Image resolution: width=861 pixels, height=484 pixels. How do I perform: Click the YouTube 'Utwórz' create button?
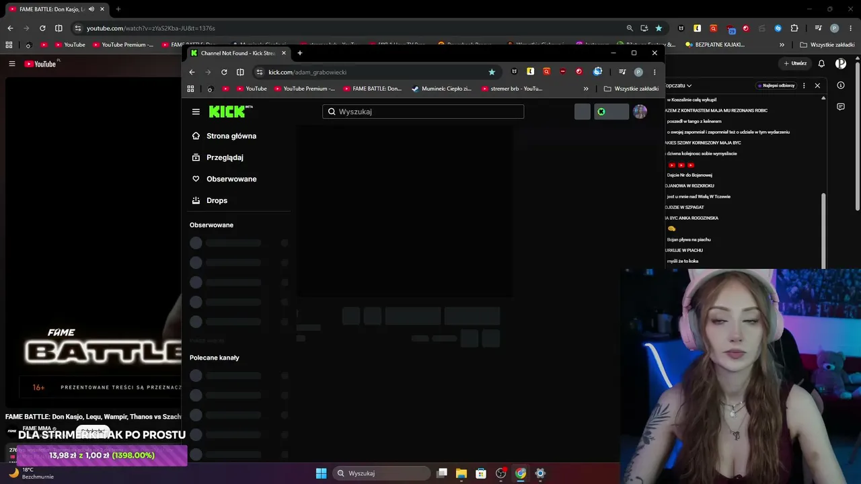point(795,64)
